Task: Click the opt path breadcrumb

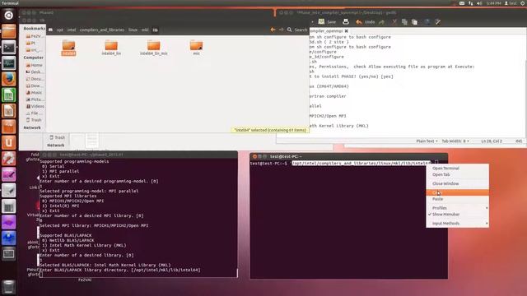Action: (60, 30)
